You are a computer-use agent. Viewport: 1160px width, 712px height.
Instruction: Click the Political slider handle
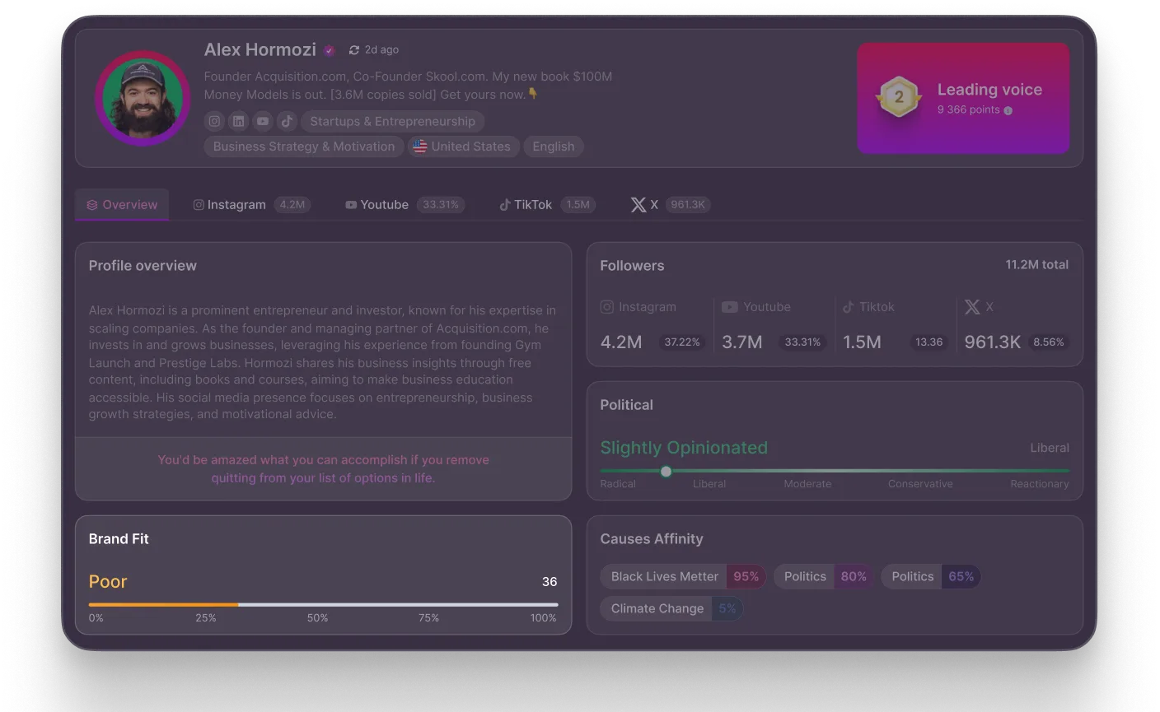[x=666, y=472]
